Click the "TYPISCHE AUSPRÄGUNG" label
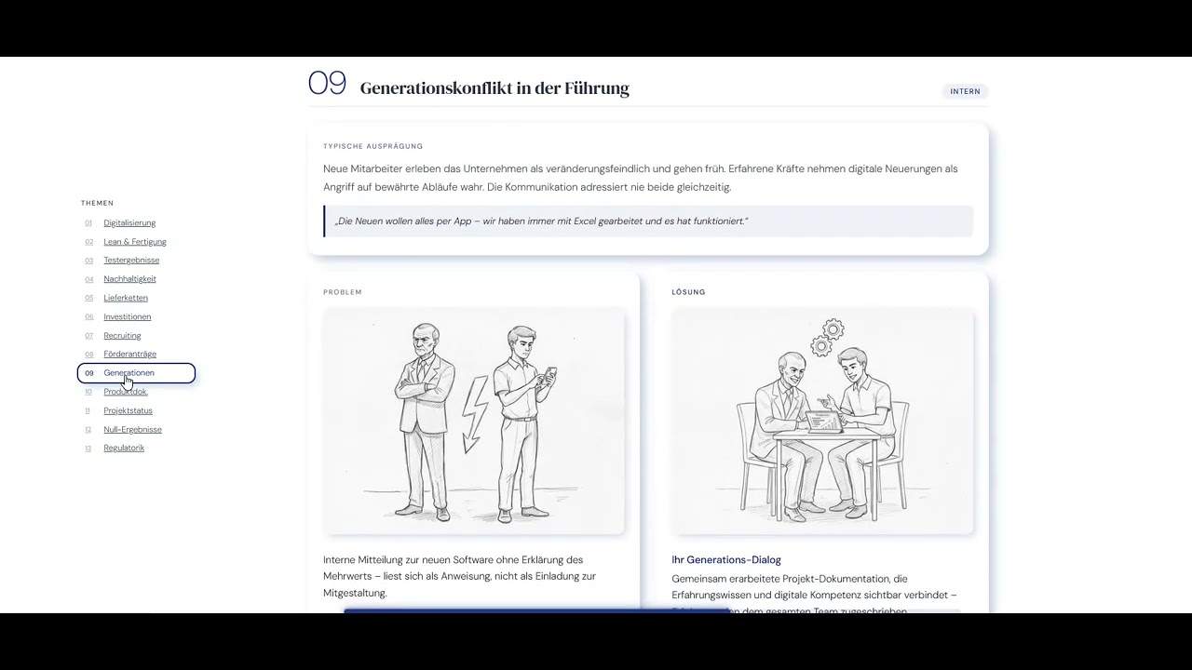This screenshot has width=1192, height=670. [373, 146]
